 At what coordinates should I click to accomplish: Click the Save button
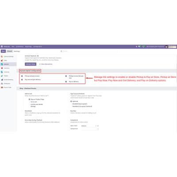click(3, 51)
